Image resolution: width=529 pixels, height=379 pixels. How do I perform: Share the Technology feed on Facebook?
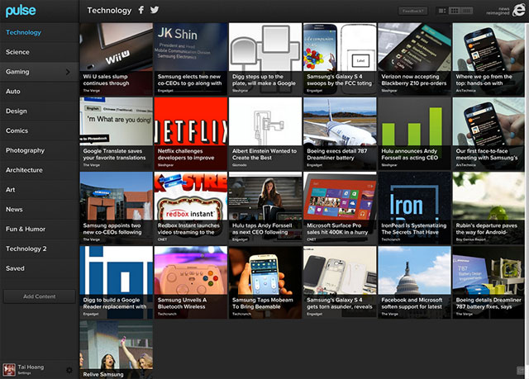(x=141, y=10)
